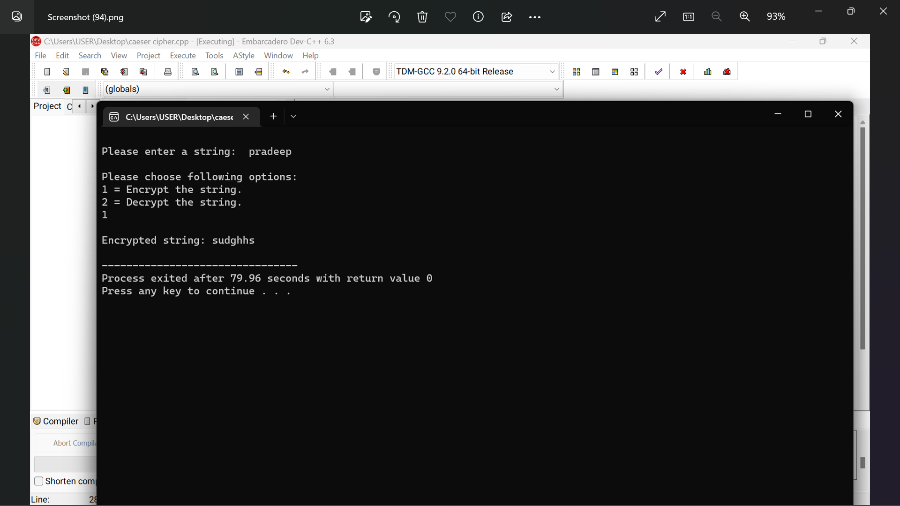Image resolution: width=900 pixels, height=506 pixels.
Task: Zoom in on the image
Action: (x=745, y=16)
